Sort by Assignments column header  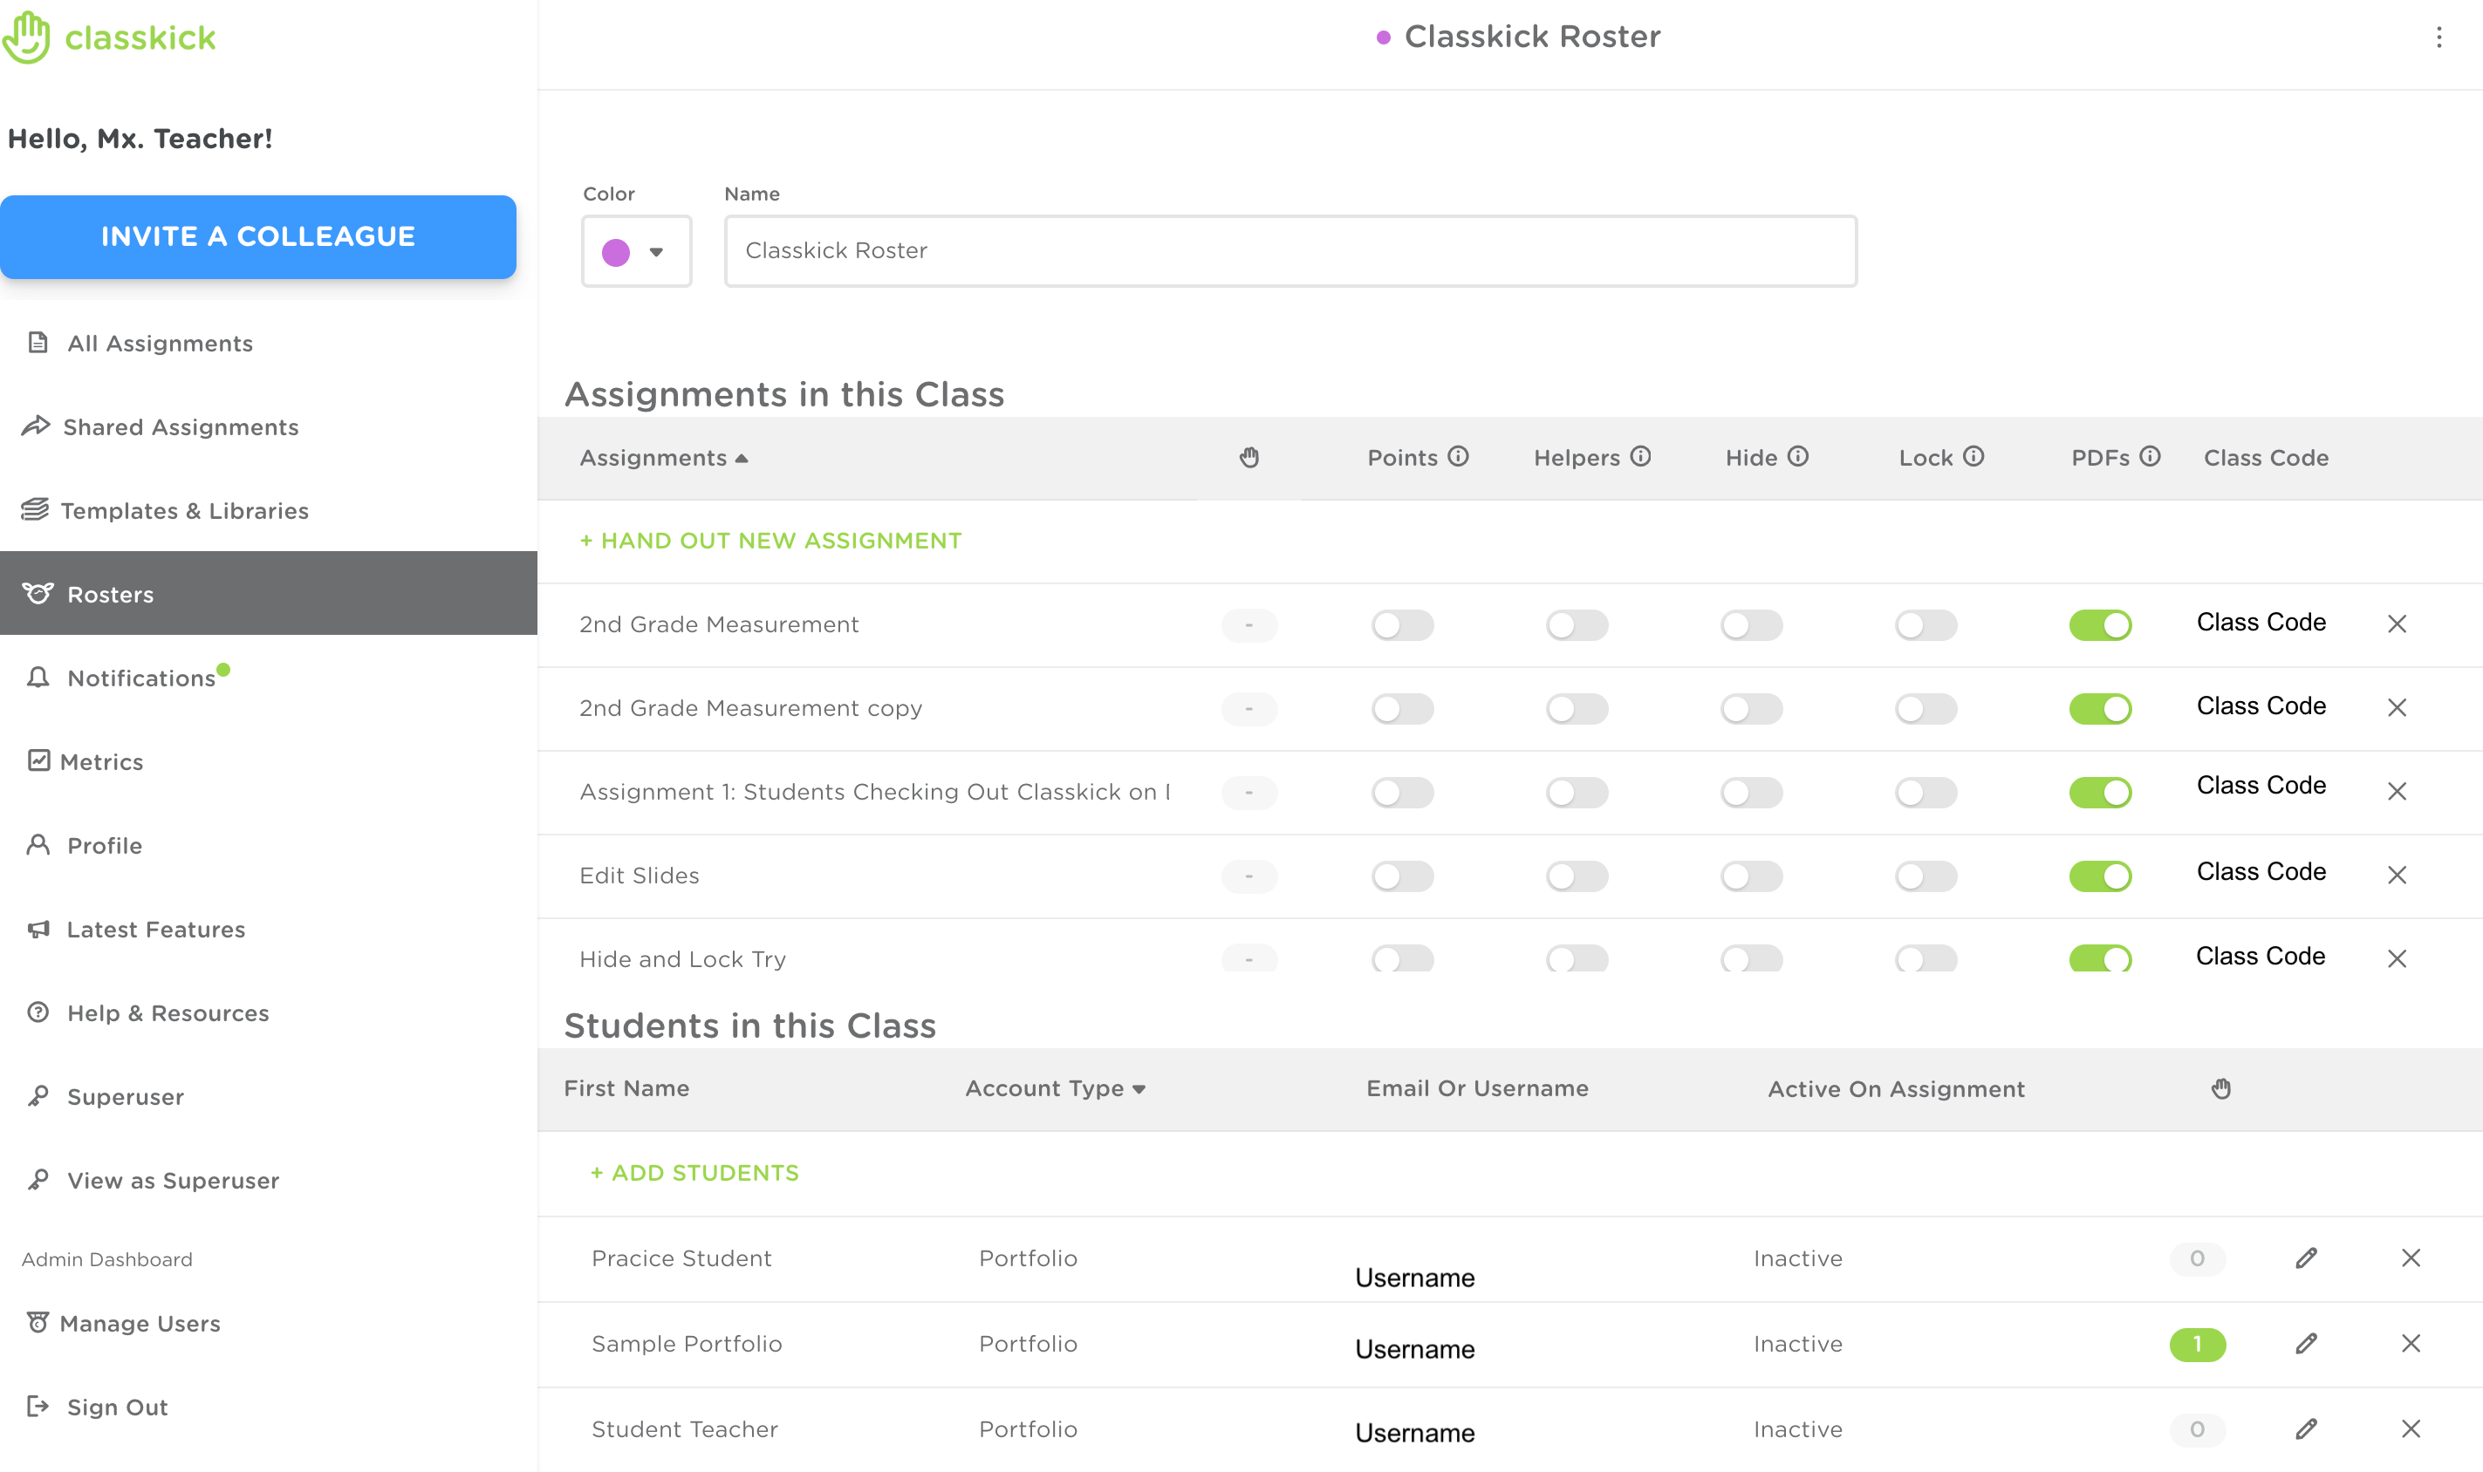663,457
